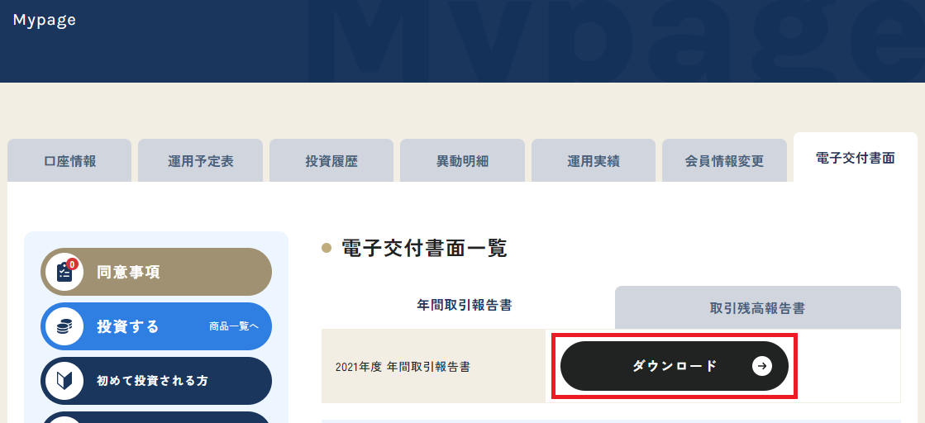Select the 年間取引報告書 sub-tab
The height and width of the screenshot is (423, 925).
click(x=465, y=305)
